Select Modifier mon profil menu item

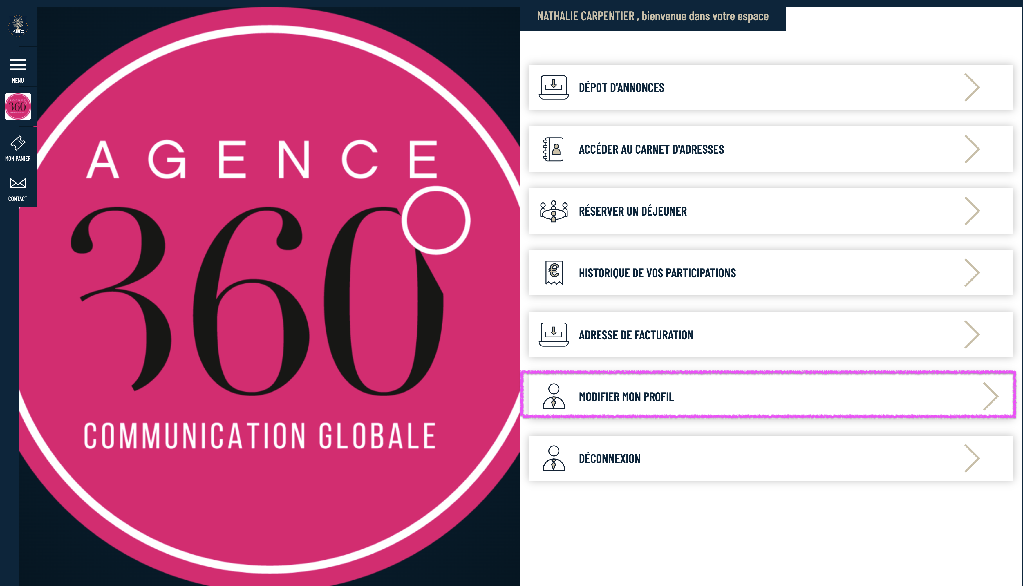pos(626,397)
